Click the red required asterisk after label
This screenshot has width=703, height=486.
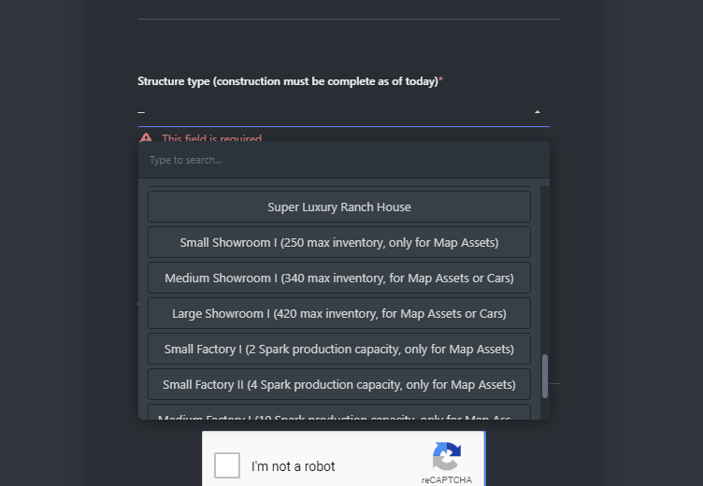[440, 79]
